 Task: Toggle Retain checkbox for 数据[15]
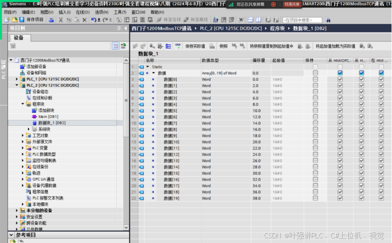pos(315,173)
